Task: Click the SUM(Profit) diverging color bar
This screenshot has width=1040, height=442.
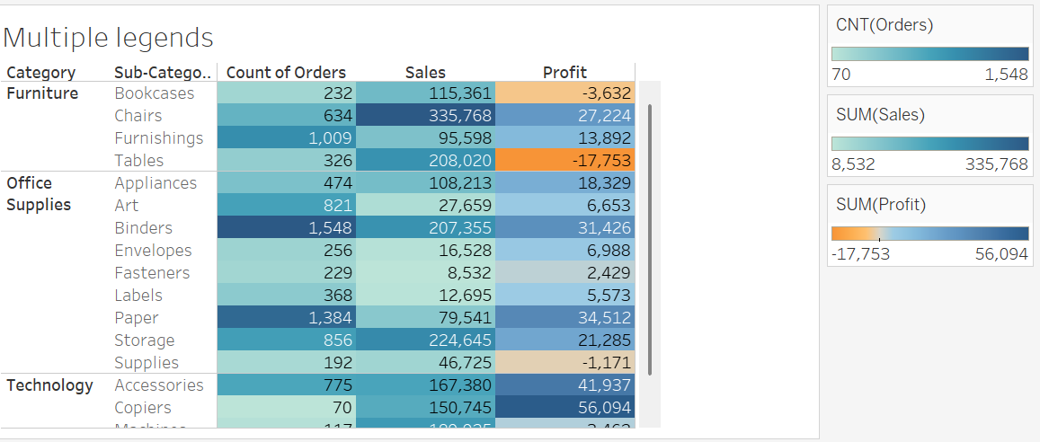Action: point(929,234)
